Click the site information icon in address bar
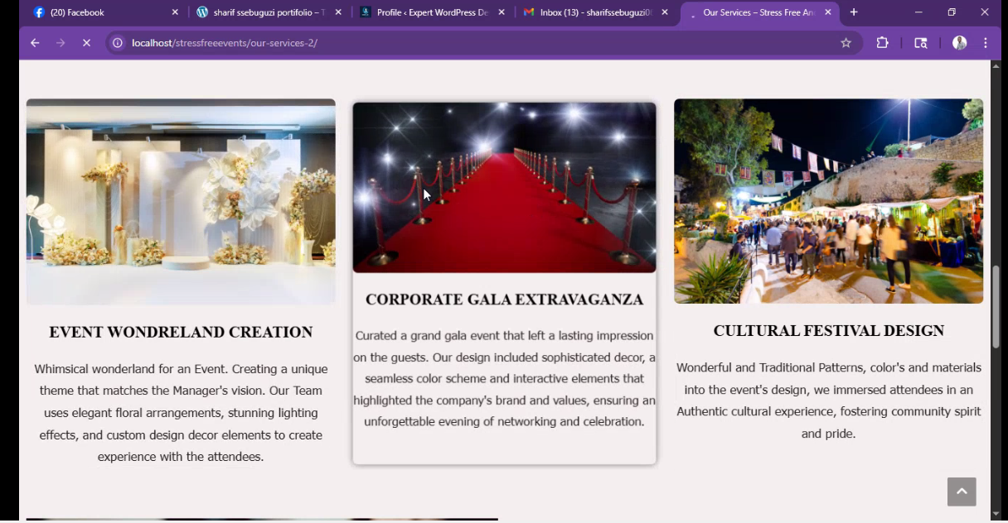This screenshot has width=1008, height=523. coord(118,43)
